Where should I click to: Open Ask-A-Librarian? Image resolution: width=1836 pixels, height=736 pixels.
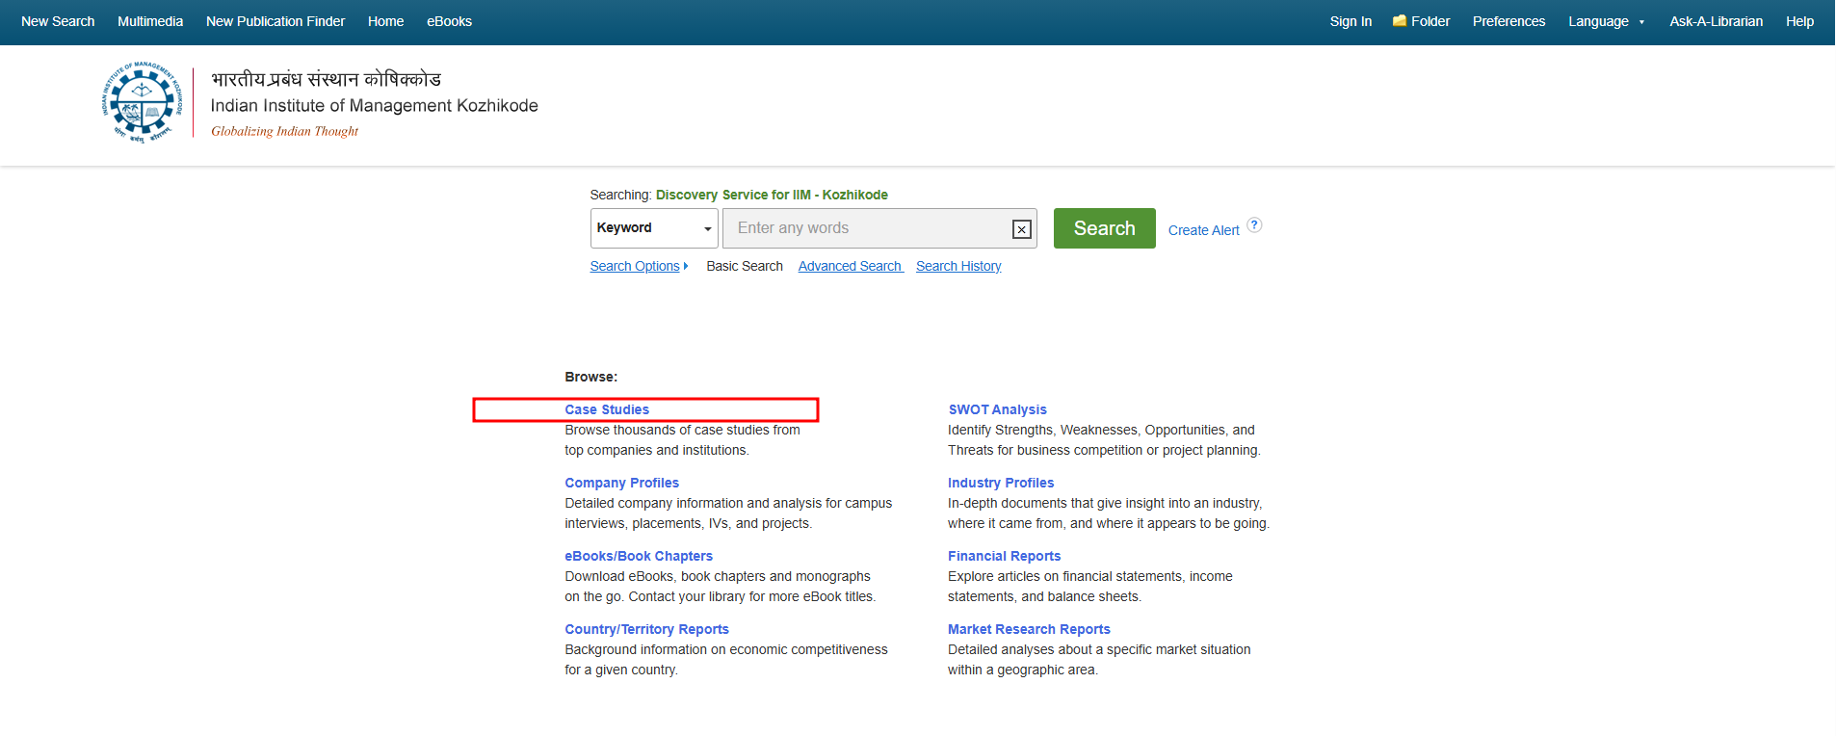1716,21
